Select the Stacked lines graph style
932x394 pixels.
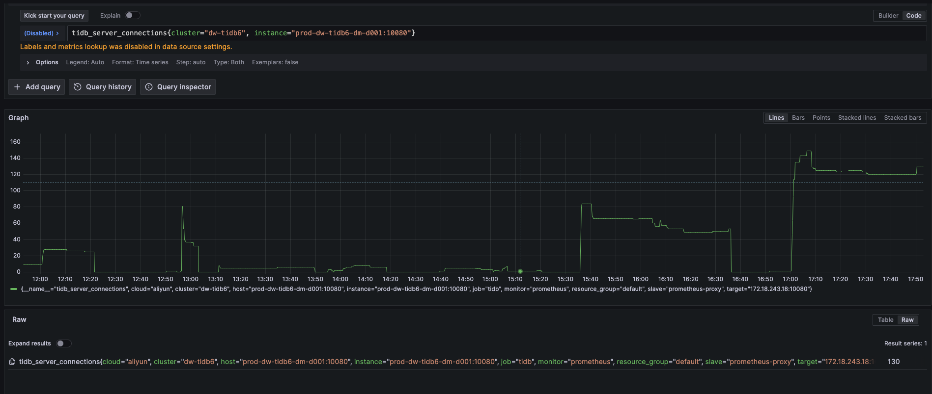[x=857, y=118]
